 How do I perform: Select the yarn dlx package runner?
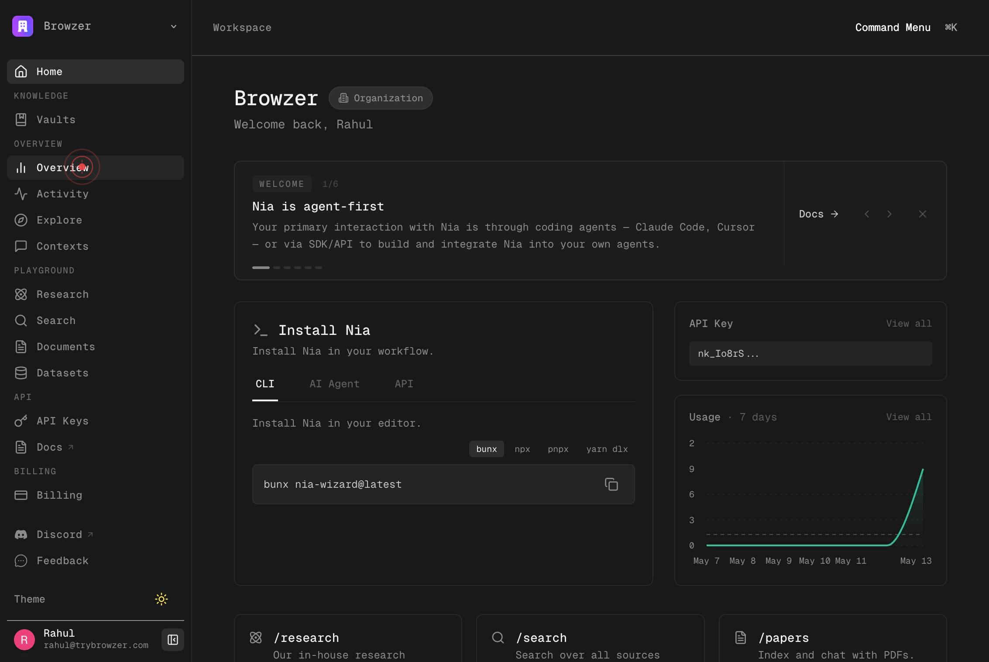click(x=607, y=449)
